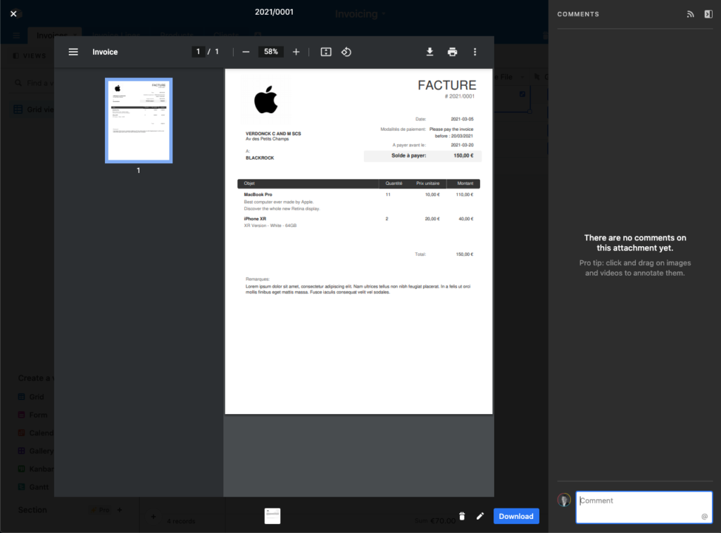Open the PDF viewer more actions menu
The height and width of the screenshot is (533, 721).
click(x=475, y=52)
